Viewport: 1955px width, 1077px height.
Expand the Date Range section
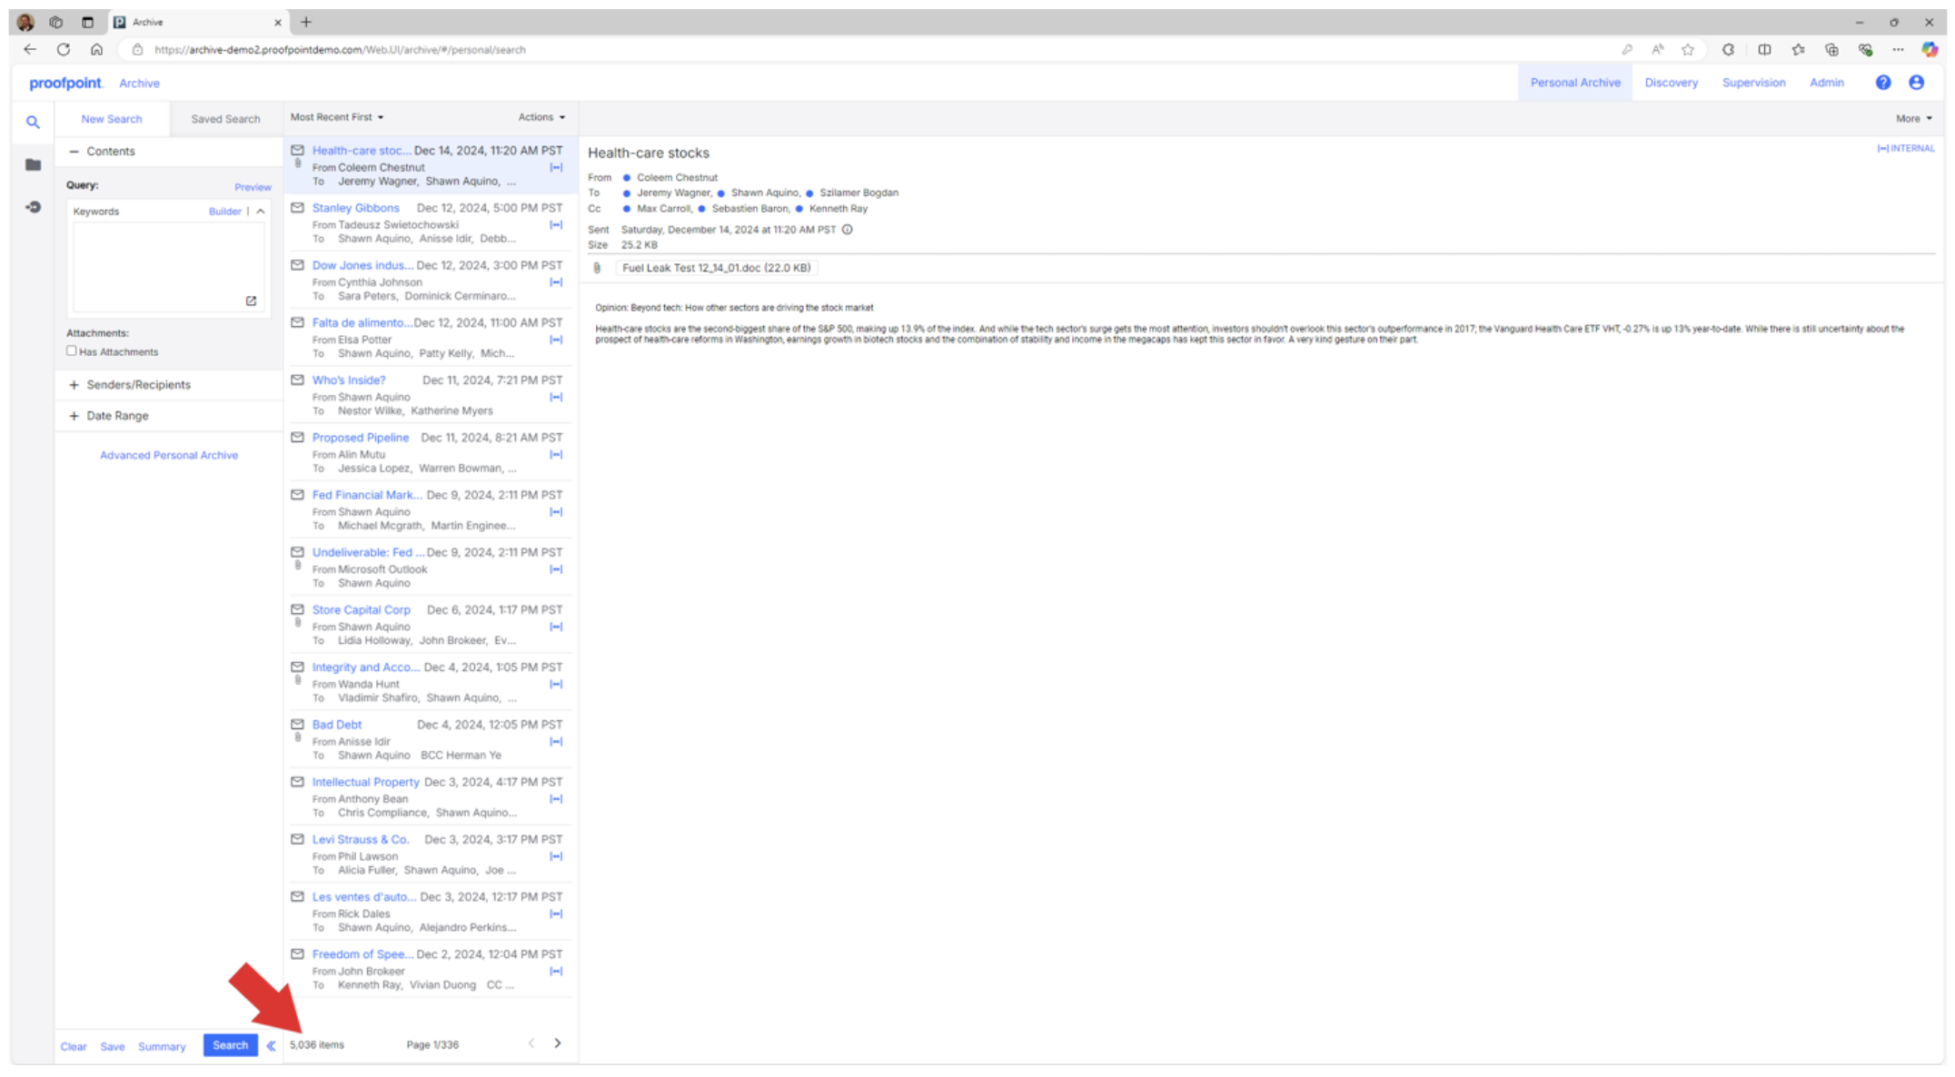click(x=74, y=416)
